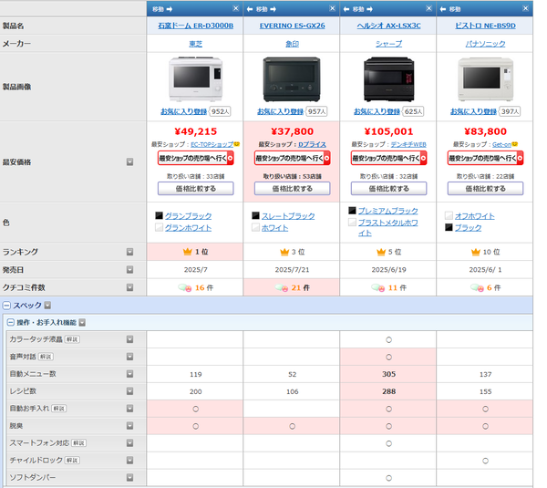Click the crown icon beside 1 位 ranking

(188, 252)
